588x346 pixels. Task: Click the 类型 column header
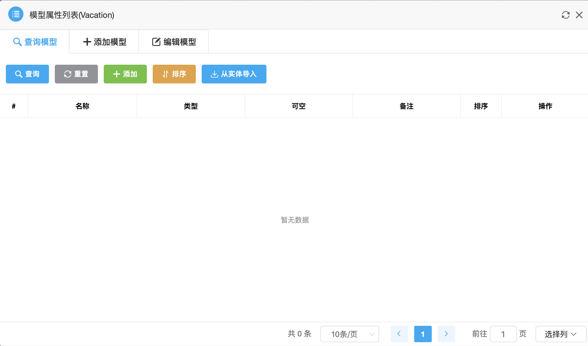click(191, 106)
